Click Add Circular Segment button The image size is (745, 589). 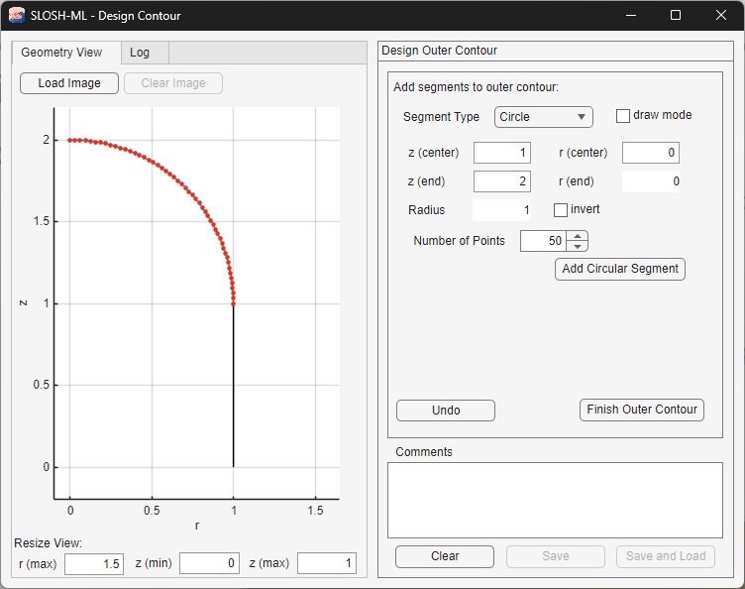coord(620,269)
